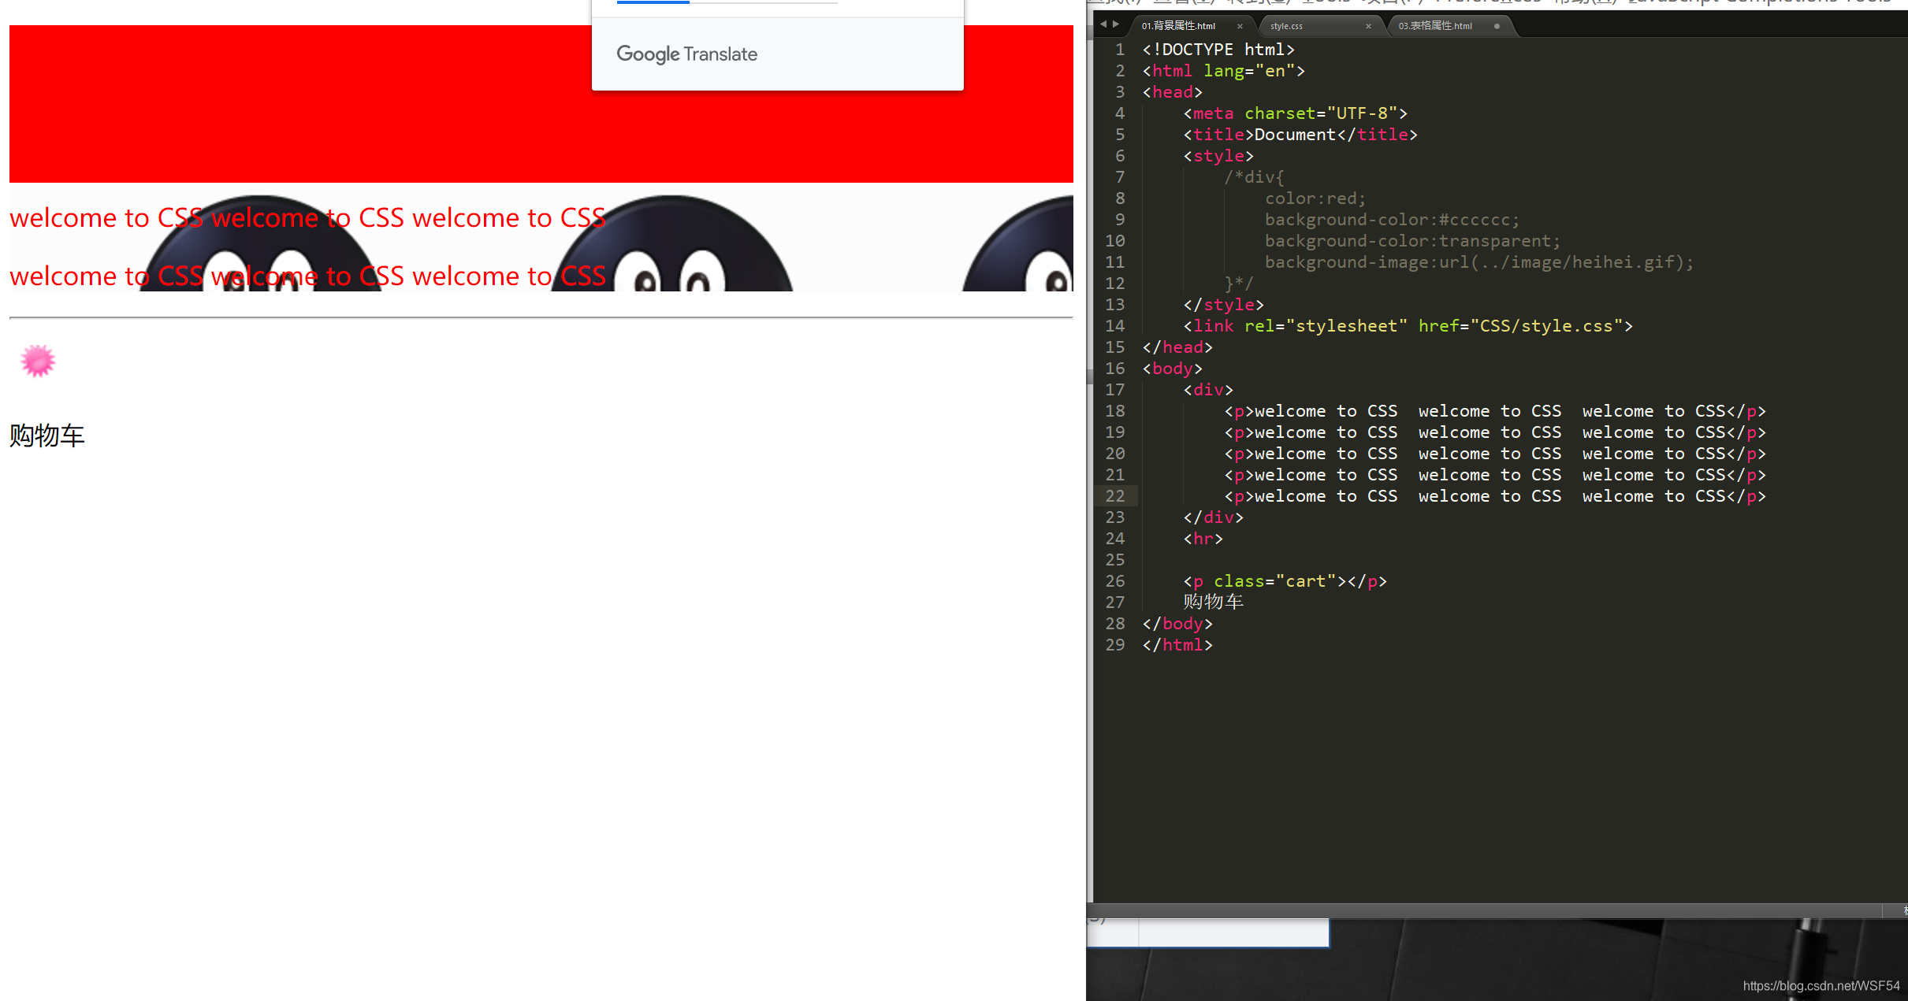
Task: Click the second 'welcome to CSS' line in browser
Action: [307, 276]
